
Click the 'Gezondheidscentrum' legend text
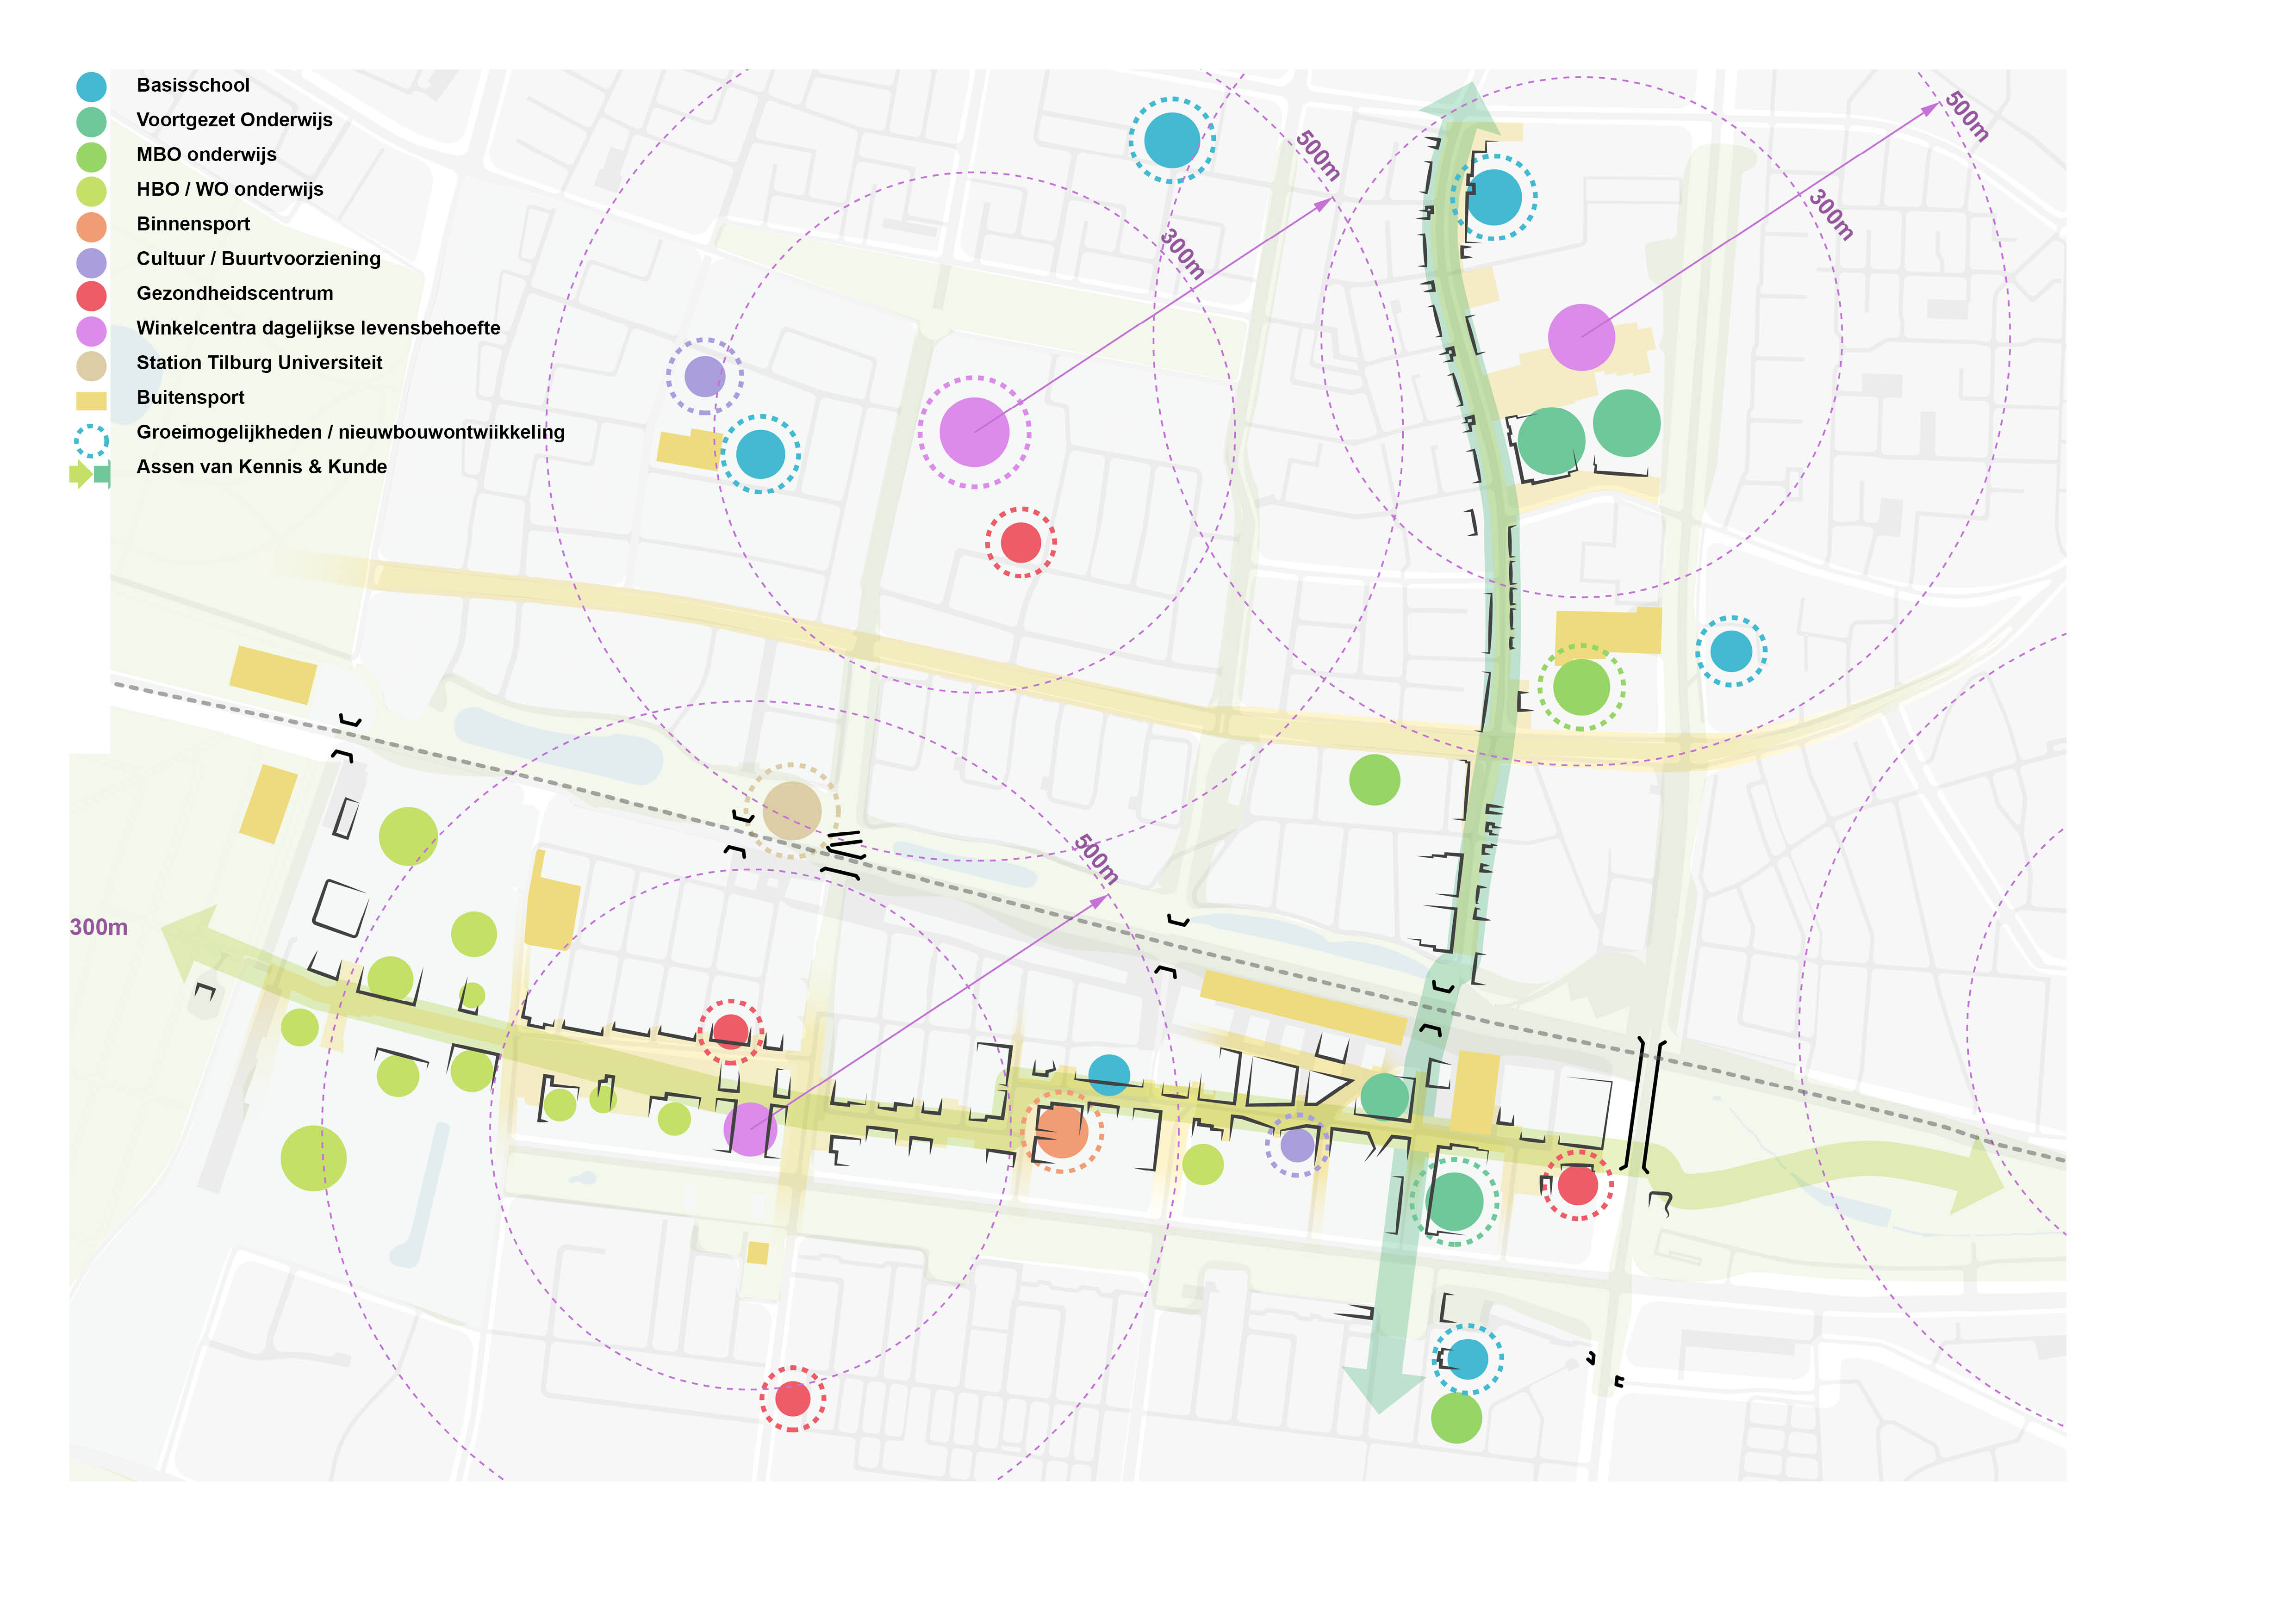pyautogui.click(x=234, y=293)
